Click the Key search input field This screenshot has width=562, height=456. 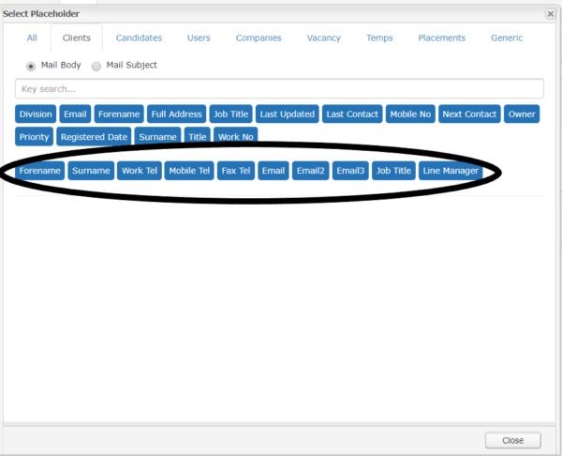point(279,89)
